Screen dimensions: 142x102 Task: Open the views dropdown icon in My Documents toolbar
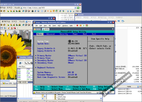123,21
